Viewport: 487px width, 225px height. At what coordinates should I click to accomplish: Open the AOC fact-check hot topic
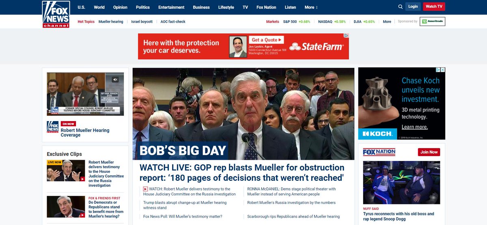[173, 21]
